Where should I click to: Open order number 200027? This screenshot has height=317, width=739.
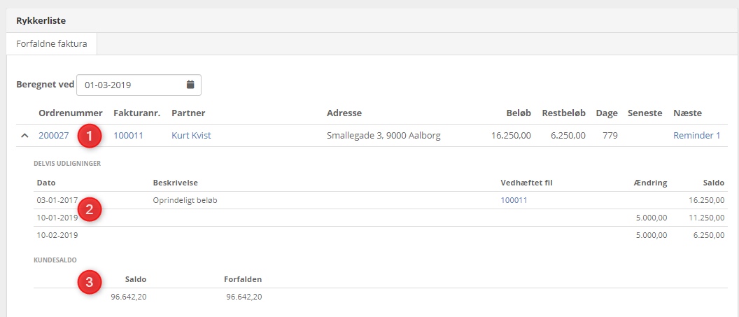[x=54, y=136]
